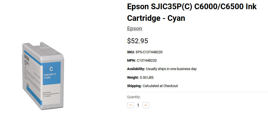Click the 0.50 LBS weight value

pyautogui.click(x=147, y=78)
